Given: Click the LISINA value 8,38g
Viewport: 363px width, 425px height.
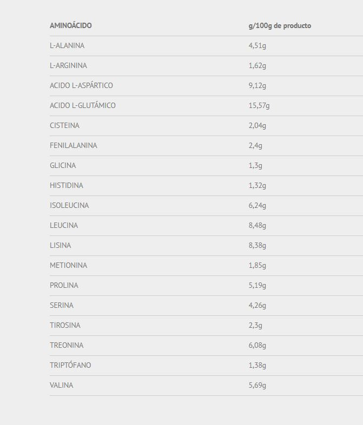Looking at the screenshot, I should coord(257,246).
